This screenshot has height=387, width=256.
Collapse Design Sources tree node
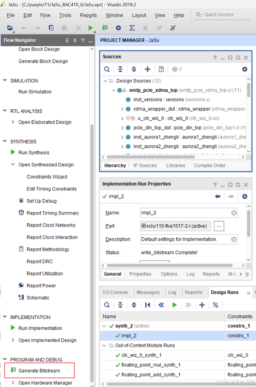[x=105, y=81]
